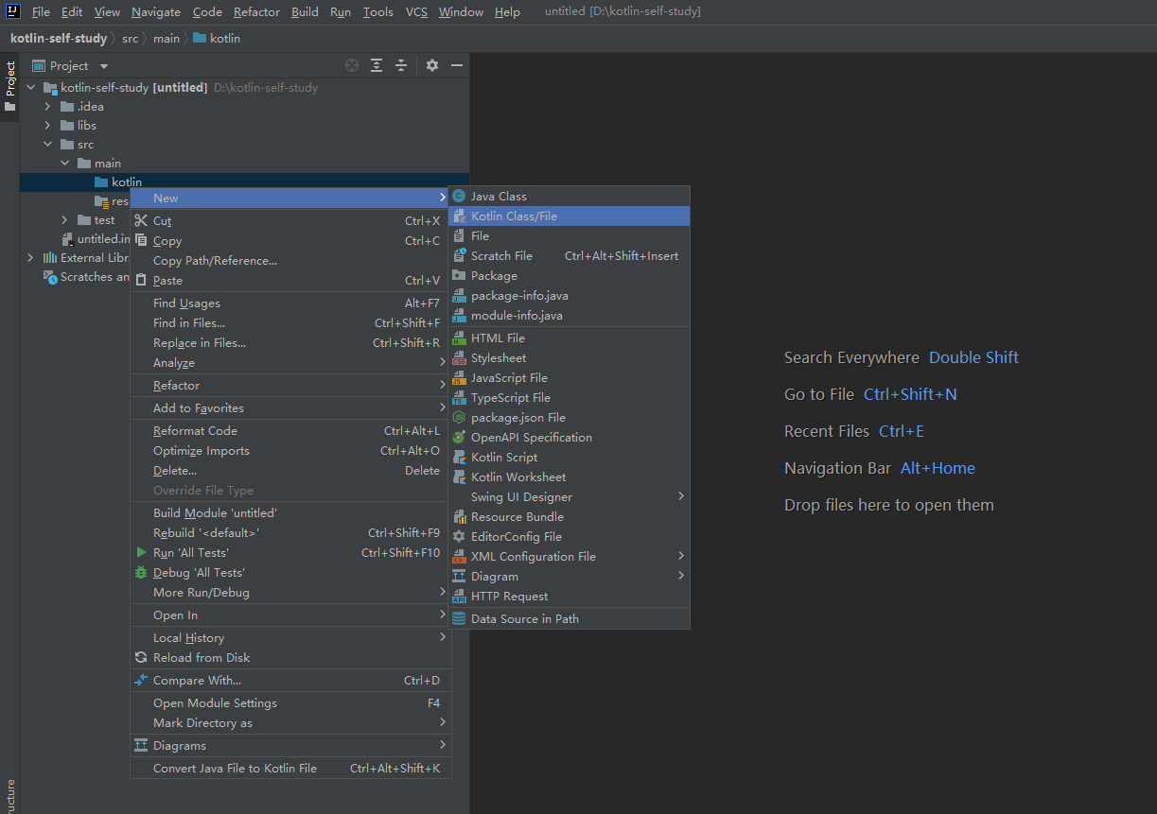Collapse the src folder
Image resolution: width=1157 pixels, height=814 pixels.
[x=47, y=145]
